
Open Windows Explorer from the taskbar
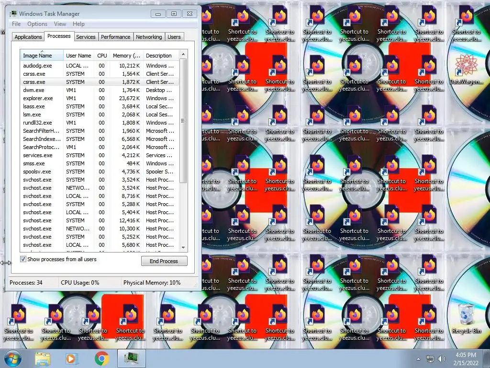[x=43, y=358]
